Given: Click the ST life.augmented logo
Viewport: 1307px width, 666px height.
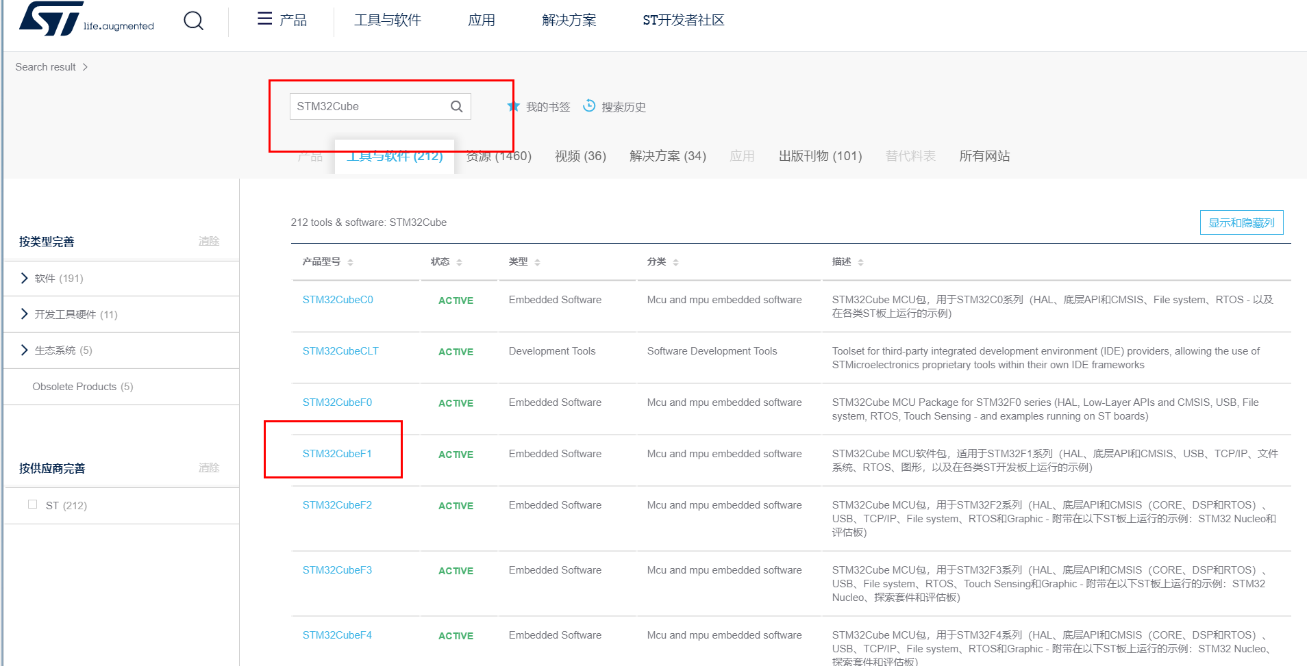Looking at the screenshot, I should [x=86, y=19].
